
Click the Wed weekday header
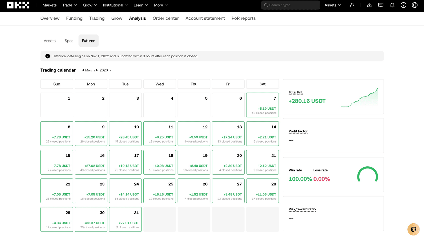tap(160, 84)
